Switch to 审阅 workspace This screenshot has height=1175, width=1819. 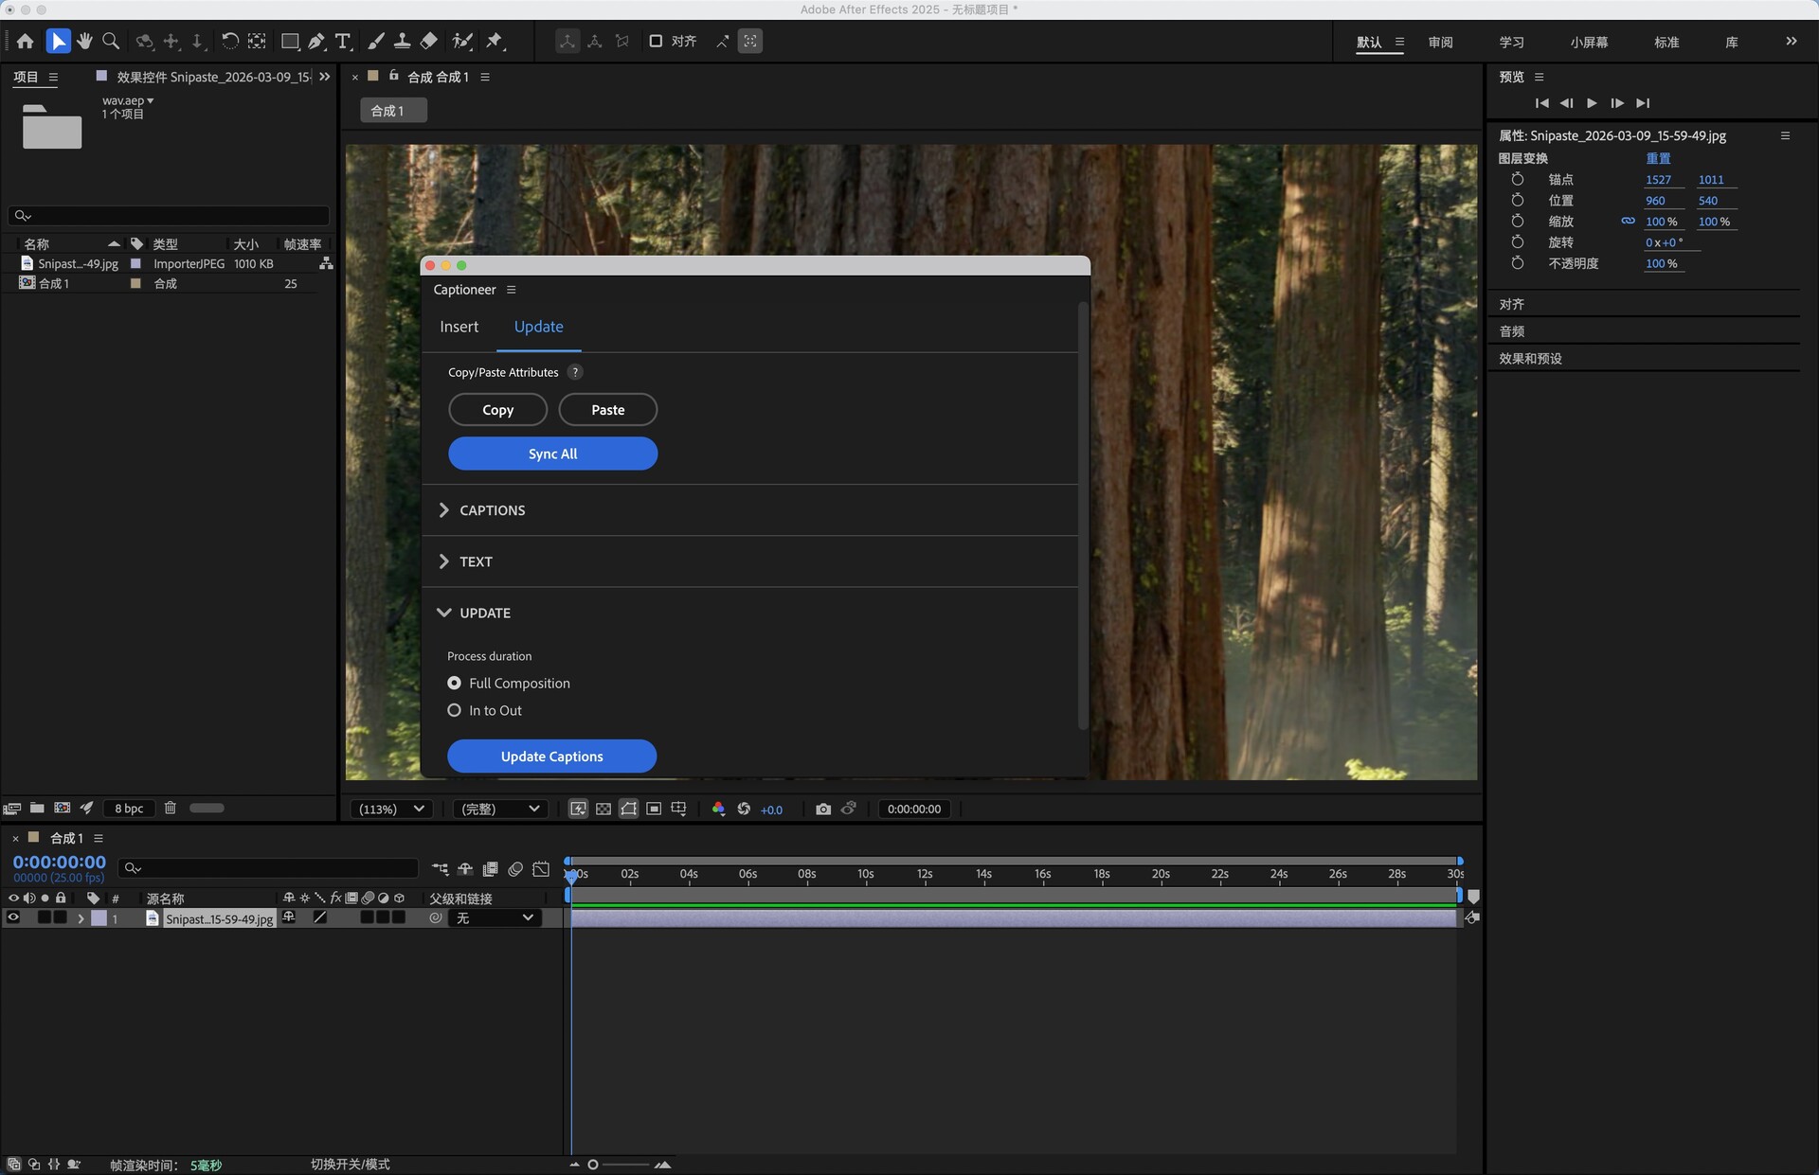[x=1440, y=42]
